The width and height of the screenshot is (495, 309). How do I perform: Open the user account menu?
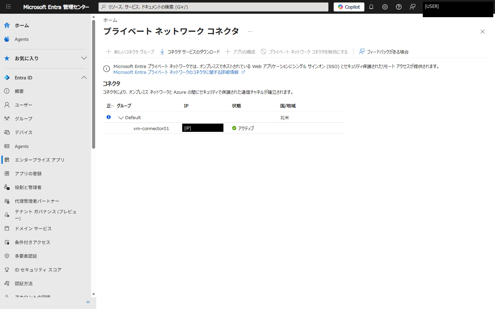[458, 9]
